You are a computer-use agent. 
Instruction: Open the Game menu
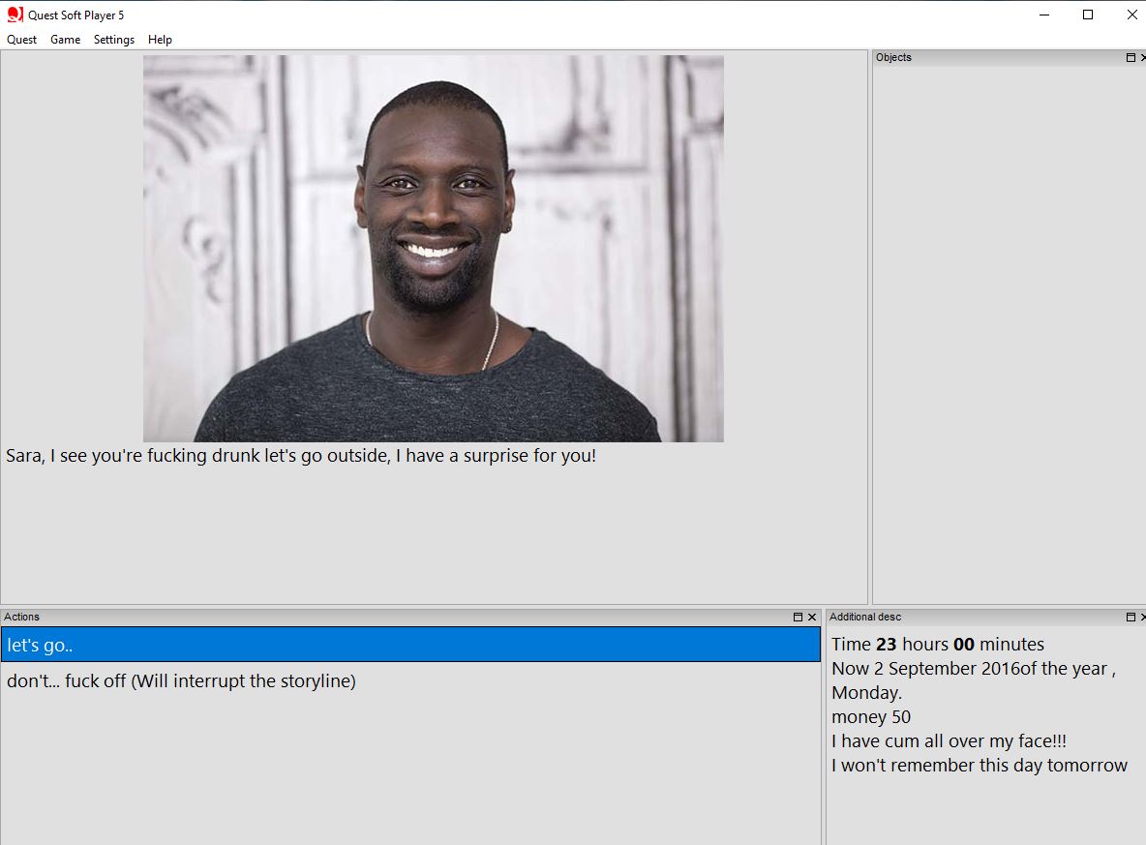pos(65,40)
